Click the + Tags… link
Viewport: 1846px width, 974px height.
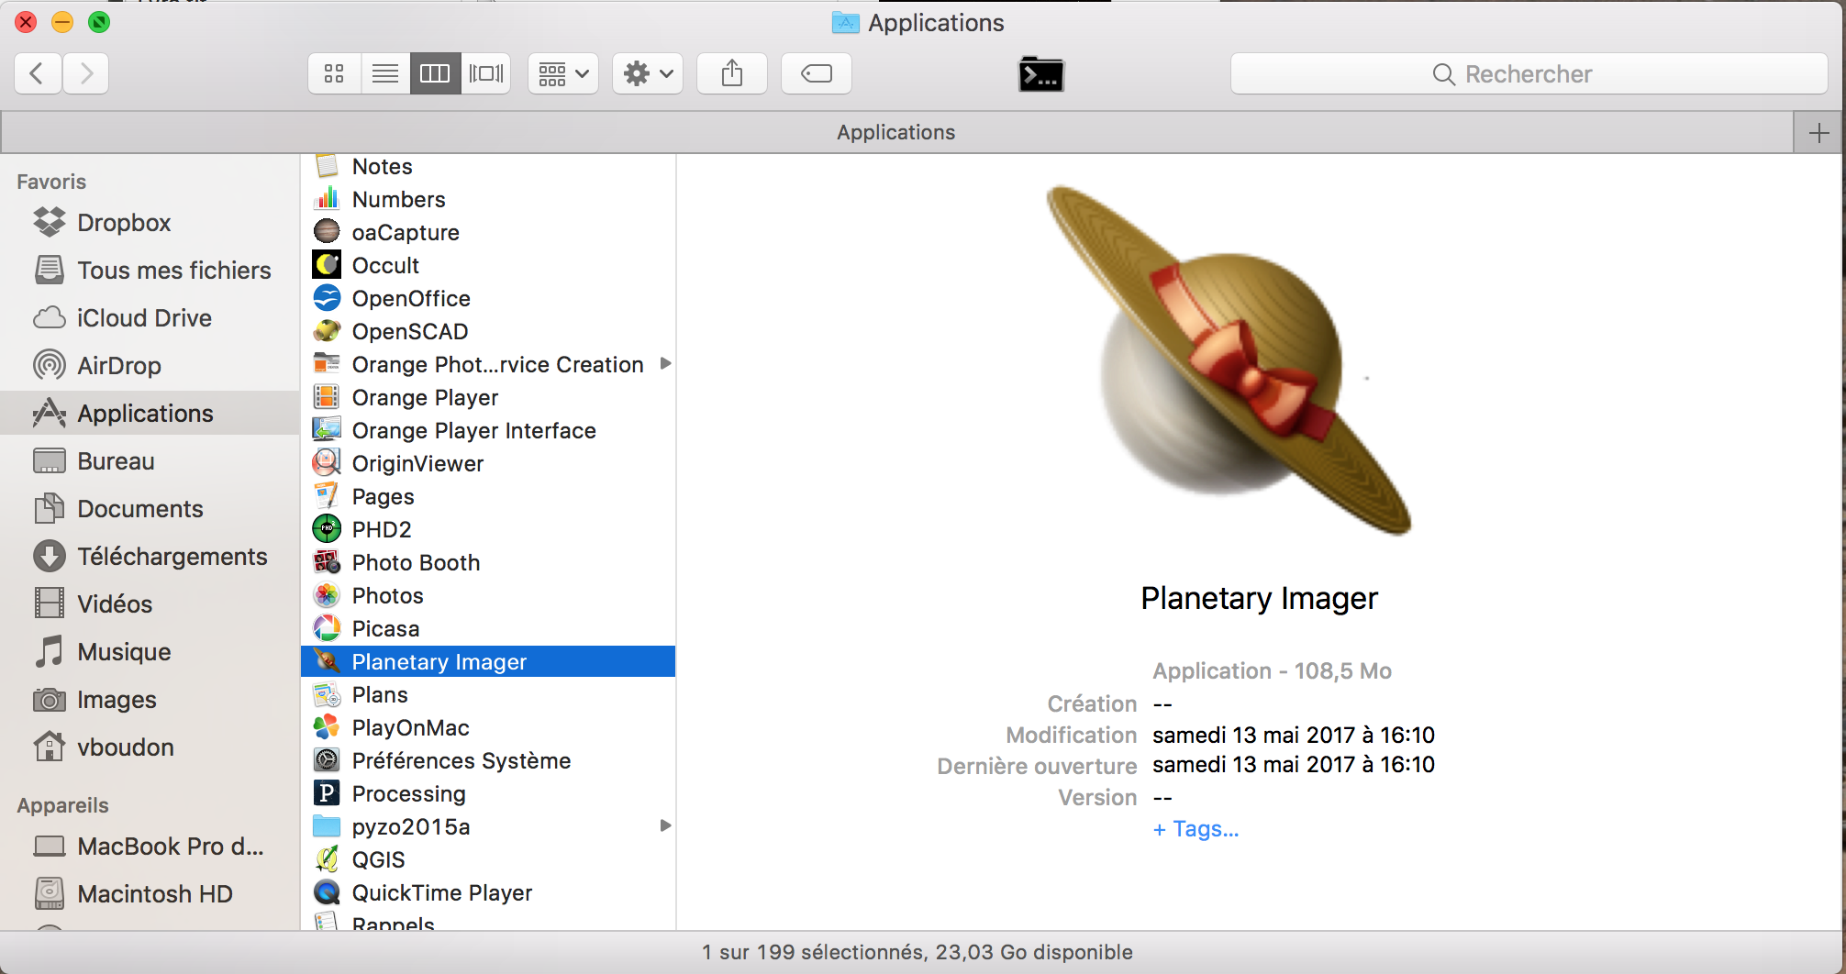[x=1195, y=829]
